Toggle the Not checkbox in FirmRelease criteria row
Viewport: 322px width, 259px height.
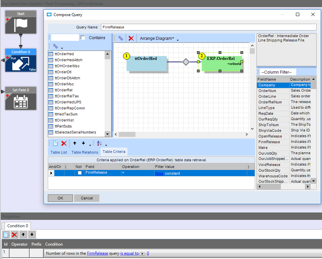[80, 173]
